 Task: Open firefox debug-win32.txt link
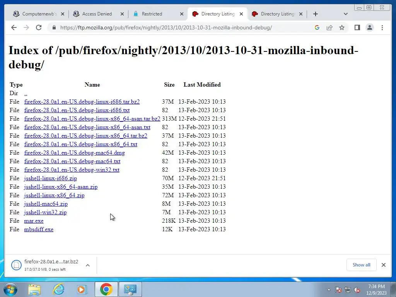pyautogui.click(x=72, y=170)
